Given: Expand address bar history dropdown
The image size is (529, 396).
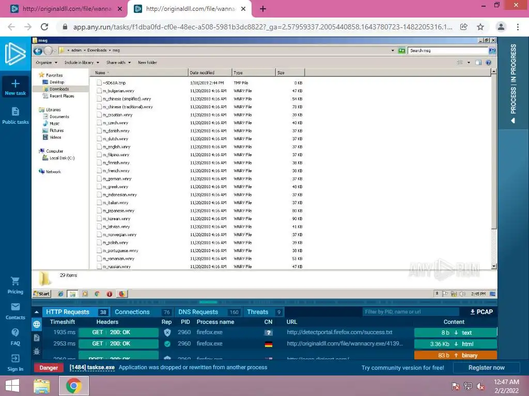Looking at the screenshot, I should (393, 51).
